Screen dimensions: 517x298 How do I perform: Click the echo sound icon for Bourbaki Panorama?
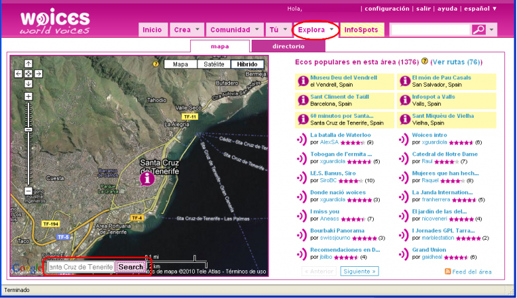302,235
